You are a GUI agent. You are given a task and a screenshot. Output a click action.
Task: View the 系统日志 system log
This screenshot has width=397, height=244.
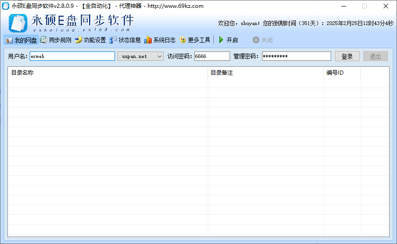[160, 40]
